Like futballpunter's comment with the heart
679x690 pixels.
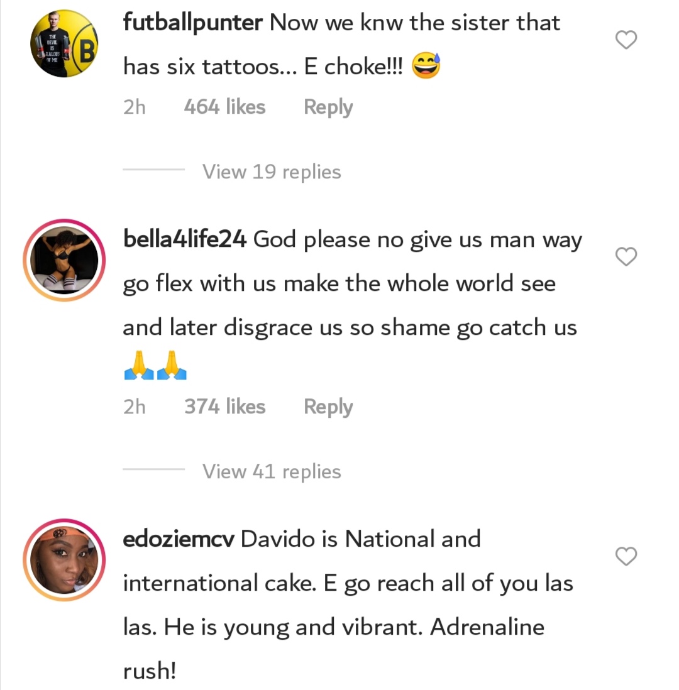(626, 40)
